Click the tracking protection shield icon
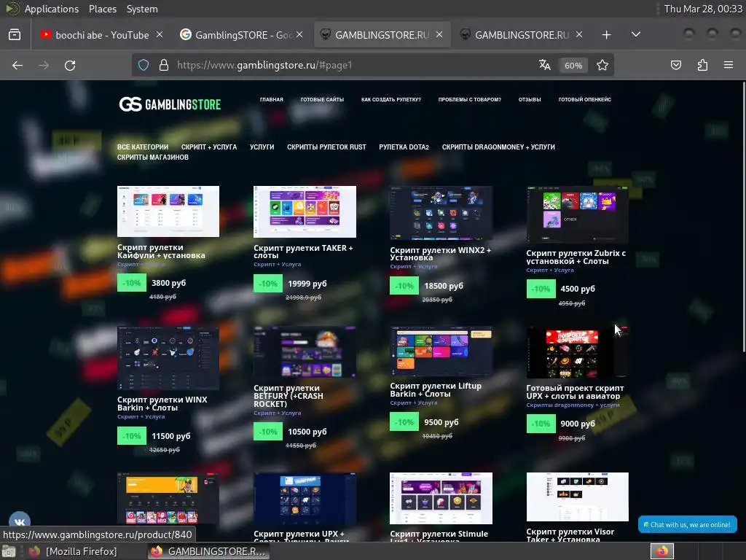This screenshot has width=746, height=560. [144, 65]
